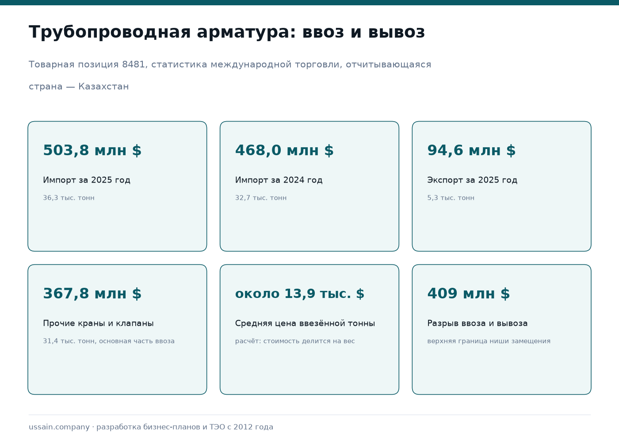
Task: Select the value '503,8 млн $'
Action: pos(92,150)
